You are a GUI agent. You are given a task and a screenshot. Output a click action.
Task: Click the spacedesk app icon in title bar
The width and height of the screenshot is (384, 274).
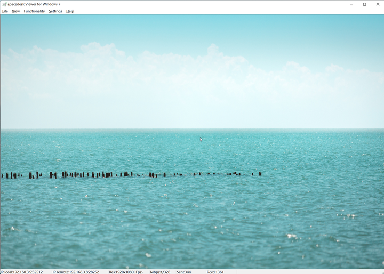[4, 4]
